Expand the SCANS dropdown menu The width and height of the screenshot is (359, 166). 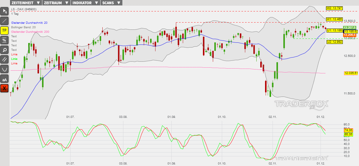tap(111, 3)
